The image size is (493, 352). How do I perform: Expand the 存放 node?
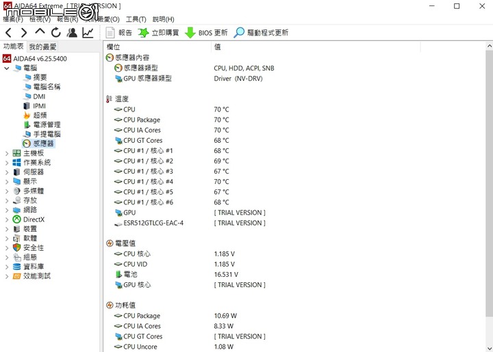(x=7, y=200)
